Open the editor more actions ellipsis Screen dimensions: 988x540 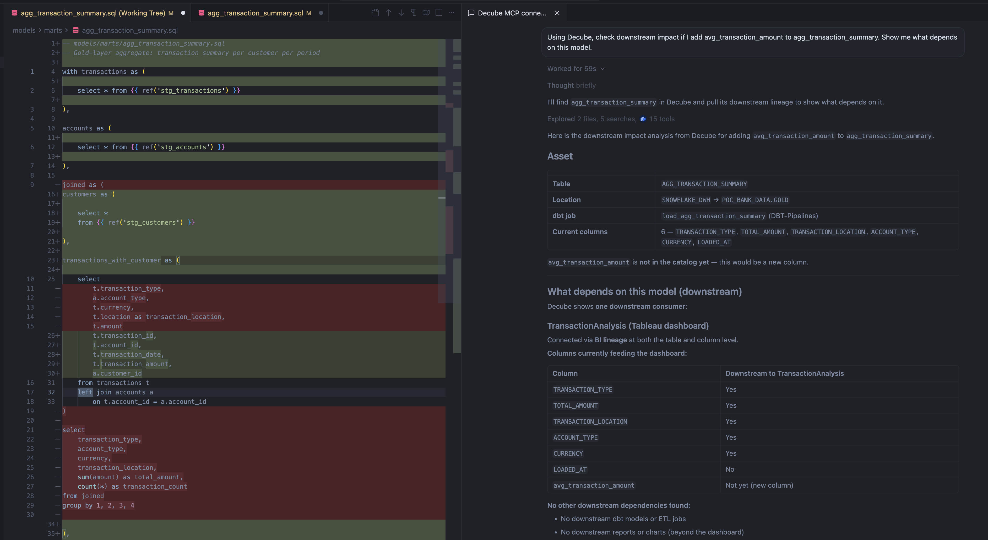[x=452, y=13]
